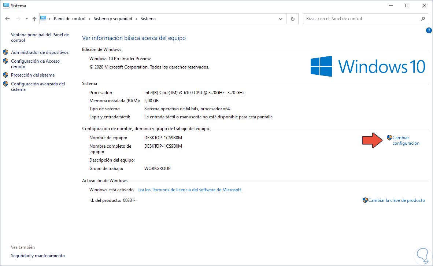Click the Up one level arrow
The image size is (433, 266).
point(34,19)
